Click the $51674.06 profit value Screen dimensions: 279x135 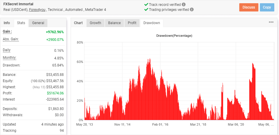click(x=55, y=93)
